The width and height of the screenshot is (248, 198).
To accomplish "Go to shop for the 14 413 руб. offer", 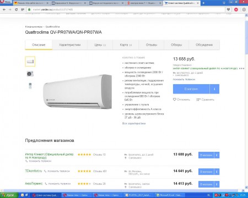I will [206, 184].
